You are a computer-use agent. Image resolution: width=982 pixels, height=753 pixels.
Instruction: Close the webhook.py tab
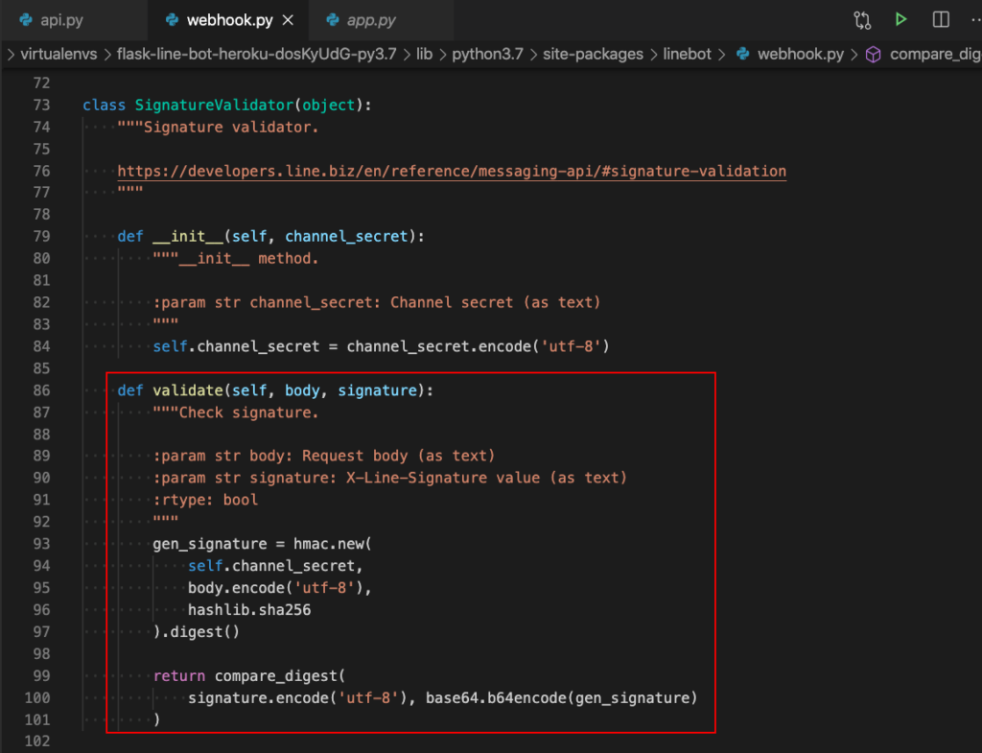click(289, 19)
